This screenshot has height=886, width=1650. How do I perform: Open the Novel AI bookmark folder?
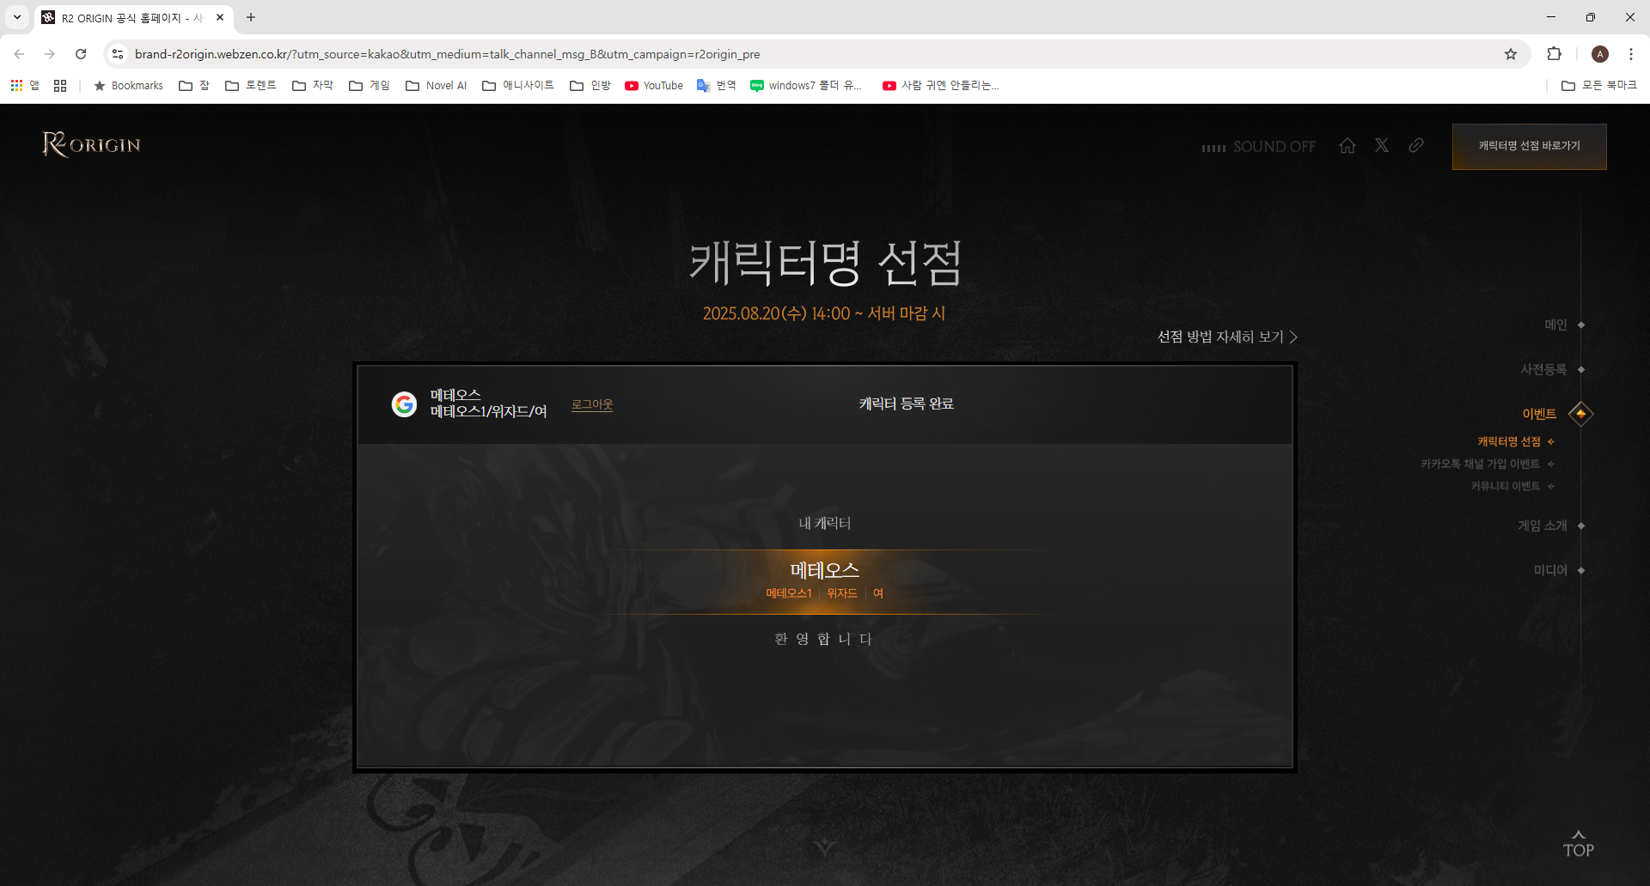[x=437, y=85]
